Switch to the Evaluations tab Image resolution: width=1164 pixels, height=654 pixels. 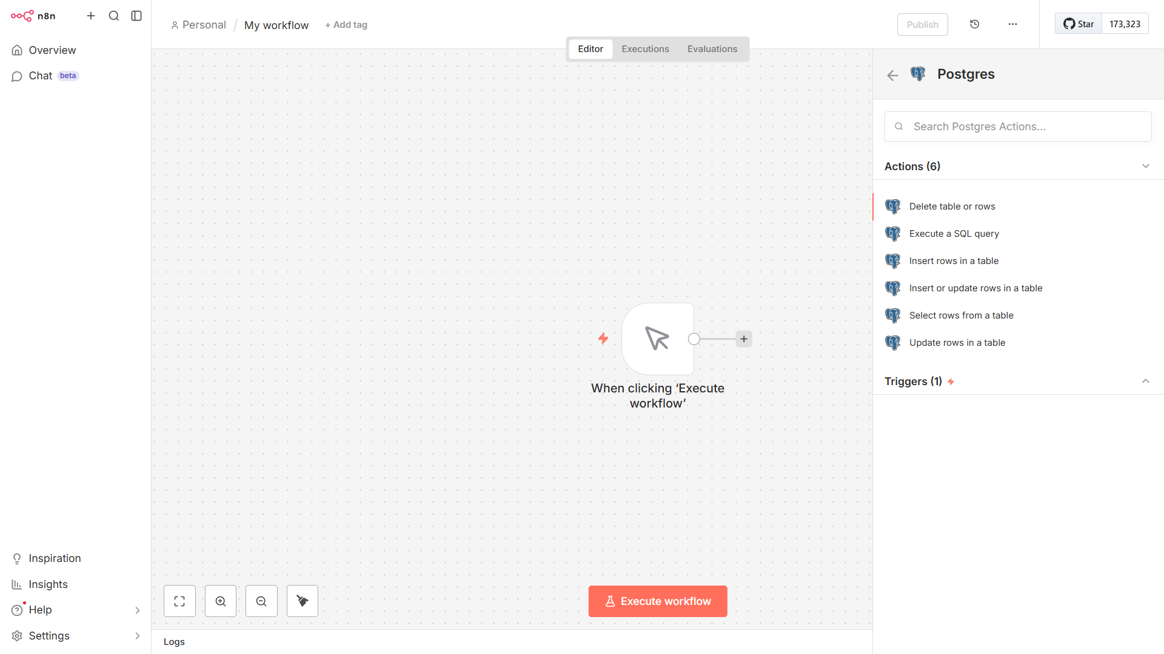pyautogui.click(x=712, y=49)
